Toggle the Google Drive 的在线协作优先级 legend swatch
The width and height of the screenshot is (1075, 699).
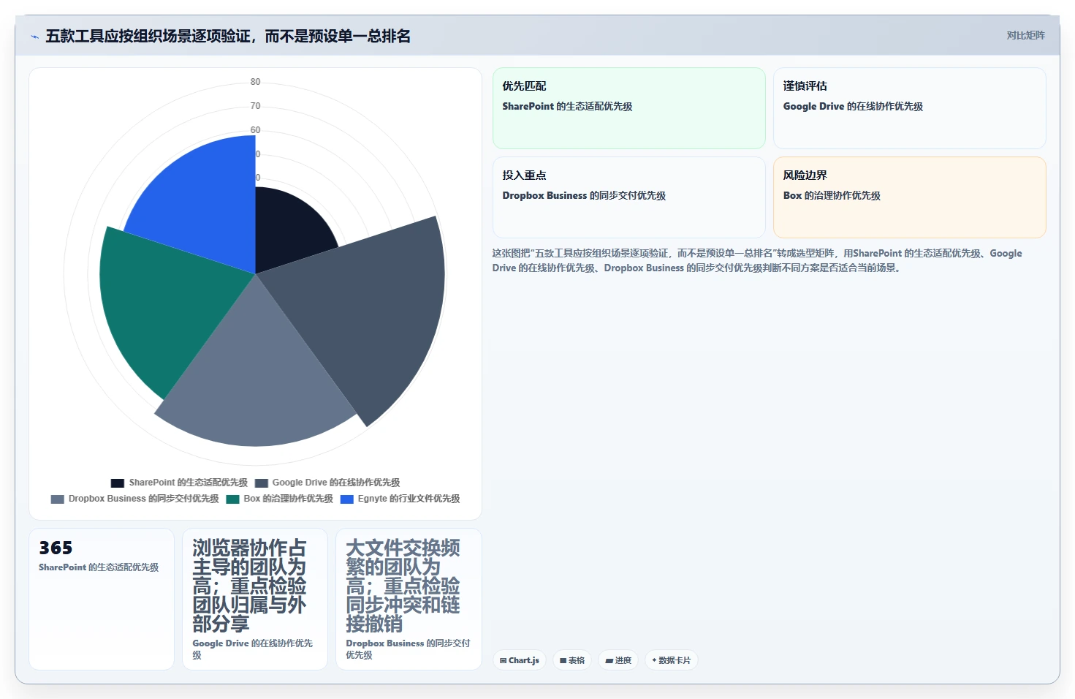click(262, 483)
